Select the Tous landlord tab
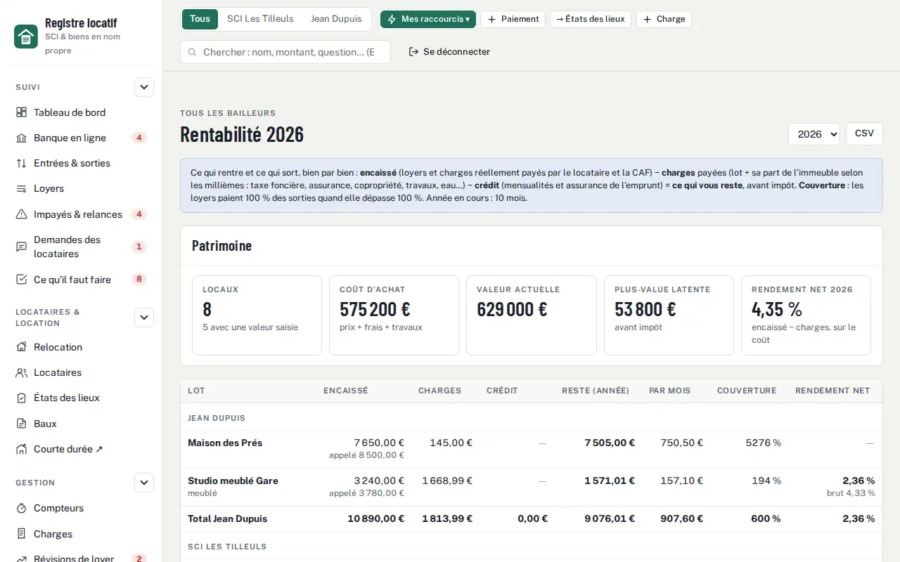Image resolution: width=900 pixels, height=562 pixels. tap(200, 19)
